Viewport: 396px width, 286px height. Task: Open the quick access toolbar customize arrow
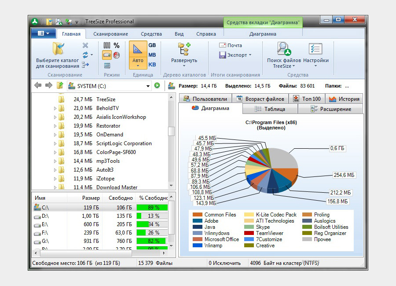coord(77,22)
